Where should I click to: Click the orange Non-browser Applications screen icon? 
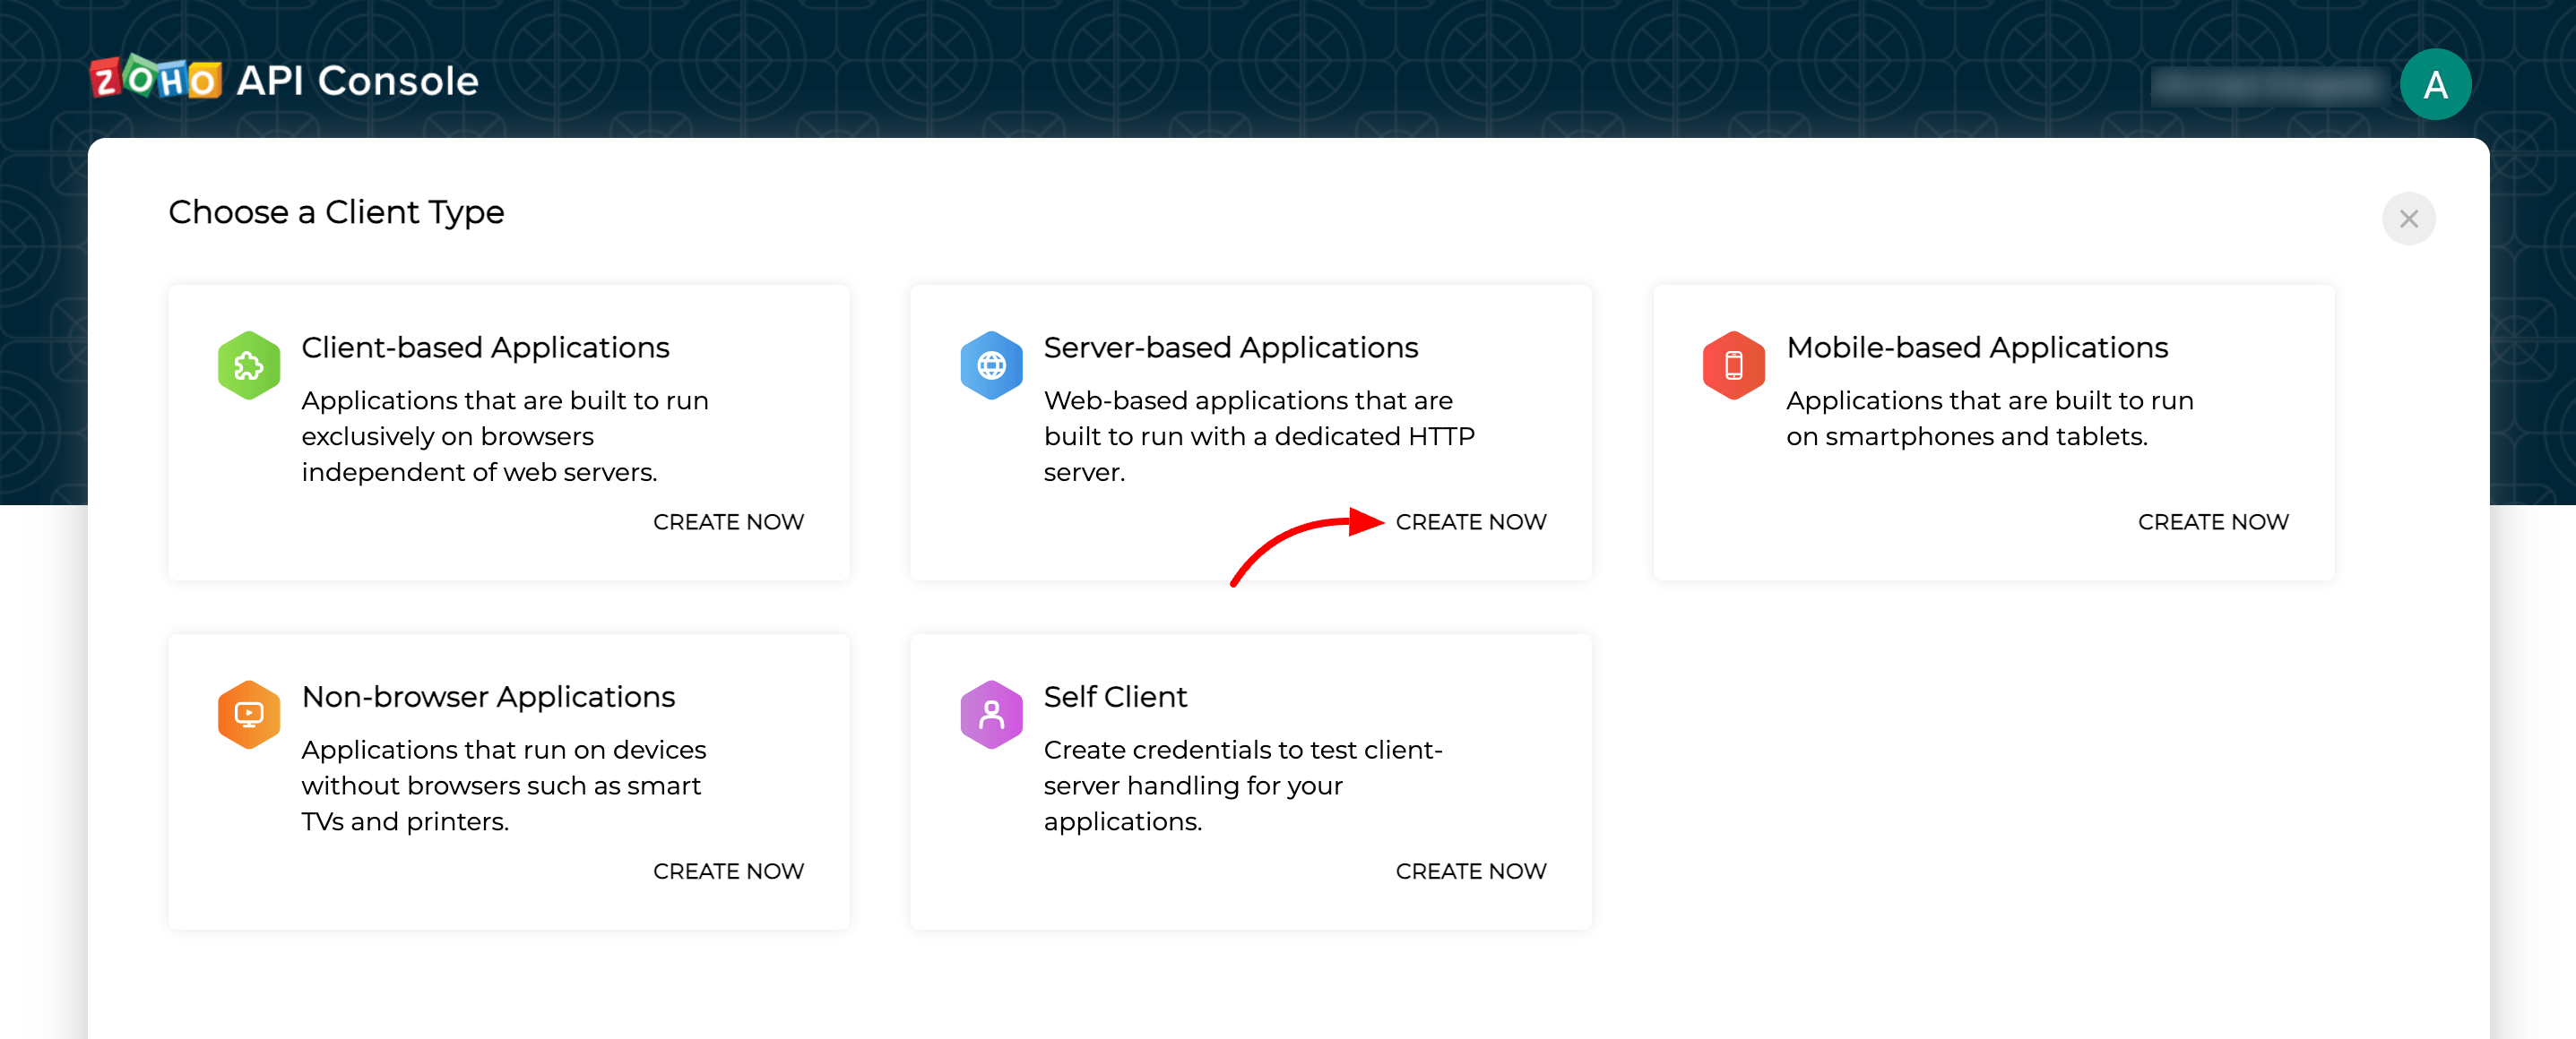pyautogui.click(x=248, y=715)
